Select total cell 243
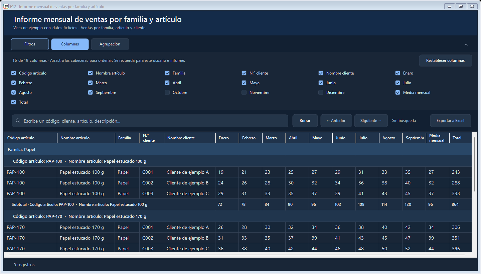 coord(460,172)
